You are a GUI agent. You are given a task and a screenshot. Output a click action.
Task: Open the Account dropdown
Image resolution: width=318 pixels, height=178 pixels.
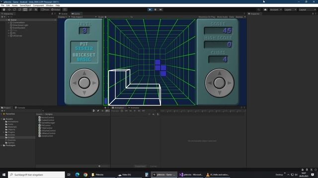coord(276,9)
